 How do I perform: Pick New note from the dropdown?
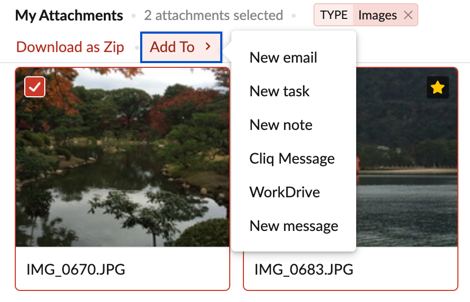(x=281, y=125)
